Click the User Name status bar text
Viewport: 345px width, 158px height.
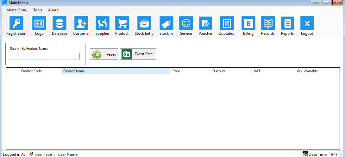(67, 155)
